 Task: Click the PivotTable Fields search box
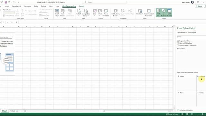pos(191,37)
